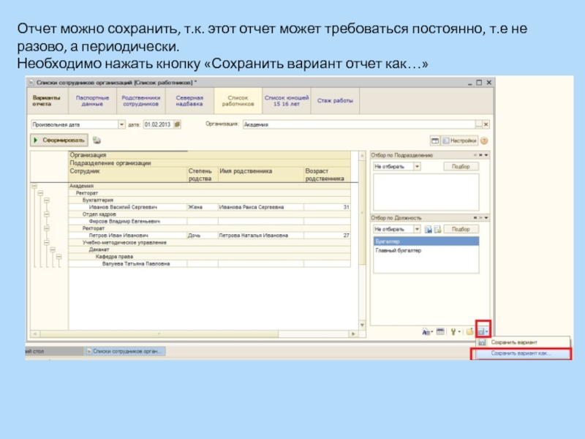This screenshot has width=585, height=439.
Task: Click the panel layout icon left of Настройки
Action: click(x=434, y=140)
